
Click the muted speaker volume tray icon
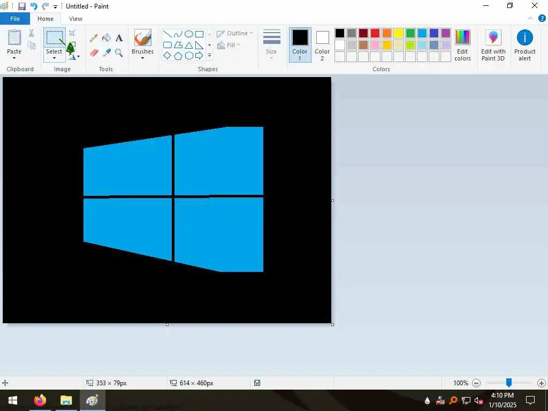(x=478, y=400)
